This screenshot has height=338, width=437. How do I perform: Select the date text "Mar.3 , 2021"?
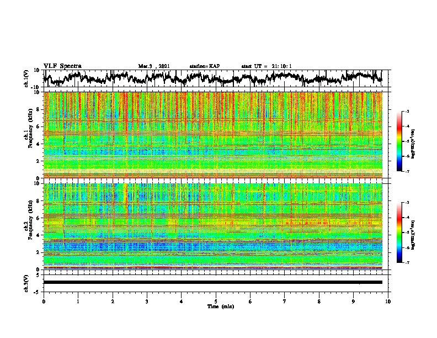[x=154, y=66]
